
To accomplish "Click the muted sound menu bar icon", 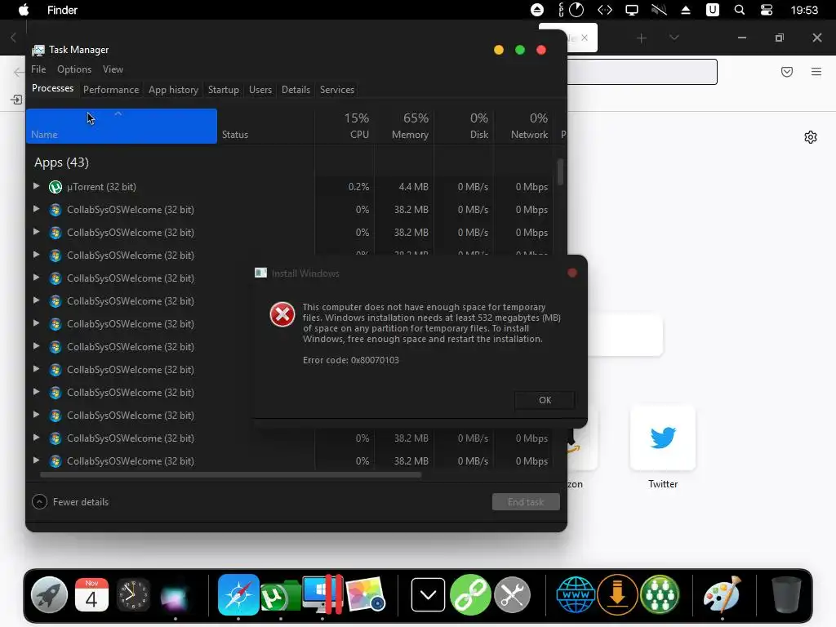I will coord(659,10).
